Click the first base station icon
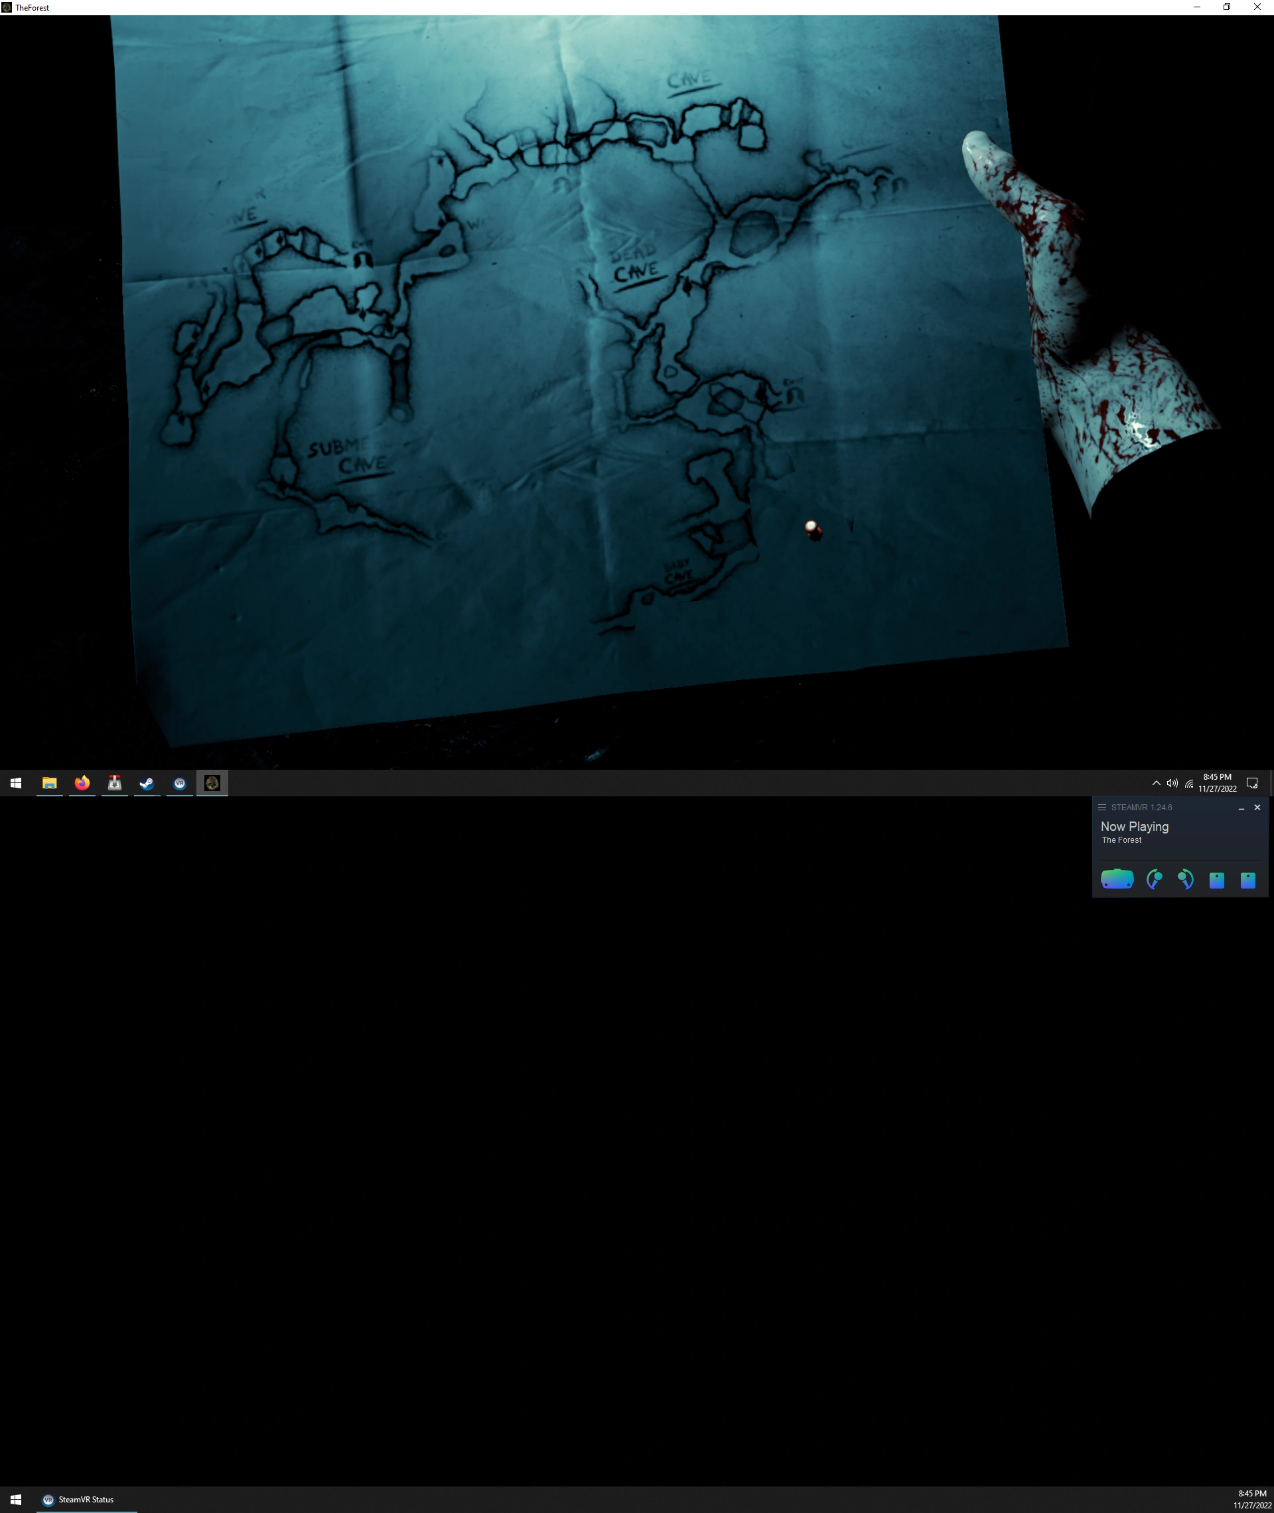The image size is (1274, 1513). point(1217,880)
